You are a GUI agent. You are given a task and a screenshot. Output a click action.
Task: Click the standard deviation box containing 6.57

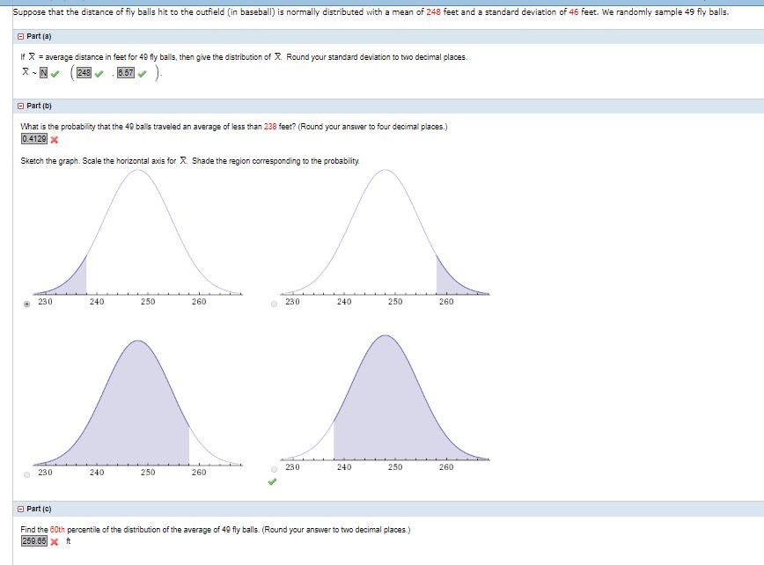(x=125, y=73)
